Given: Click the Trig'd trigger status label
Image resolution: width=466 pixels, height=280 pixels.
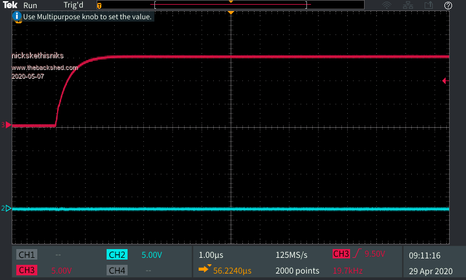Looking at the screenshot, I should 73,5.
